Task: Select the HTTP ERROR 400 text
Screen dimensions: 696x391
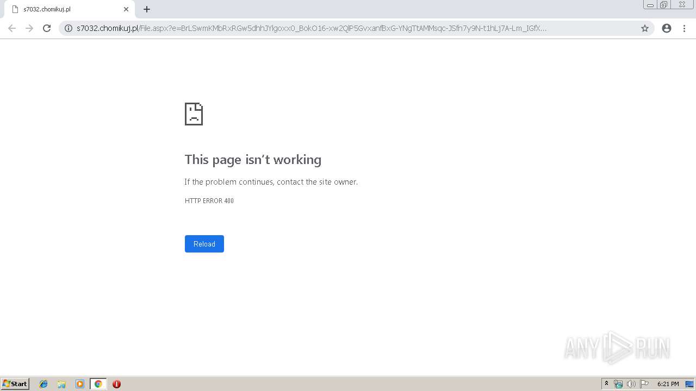Action: (x=209, y=201)
